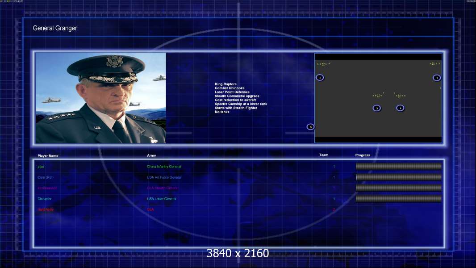The image size is (476, 268).
Task: Click progress bar for Disruptor
Action: [399, 199]
